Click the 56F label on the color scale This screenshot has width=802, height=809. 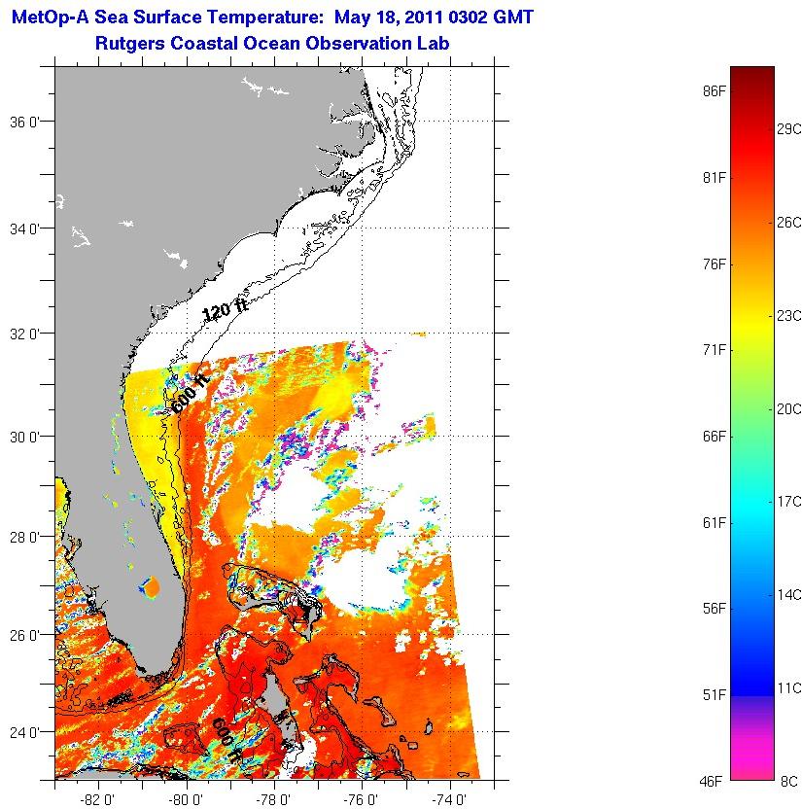point(715,609)
